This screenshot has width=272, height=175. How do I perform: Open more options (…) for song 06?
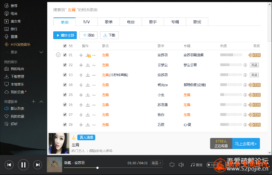coord(94,104)
